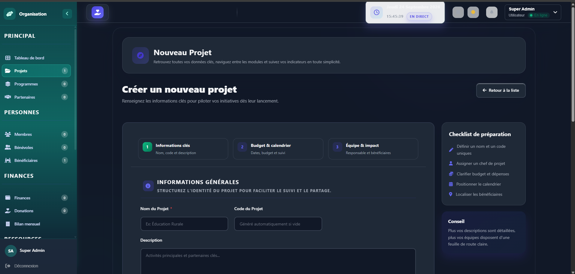This screenshot has height=274, width=575.
Task: Collapse the sidebar with the chevron button
Action: (67, 13)
